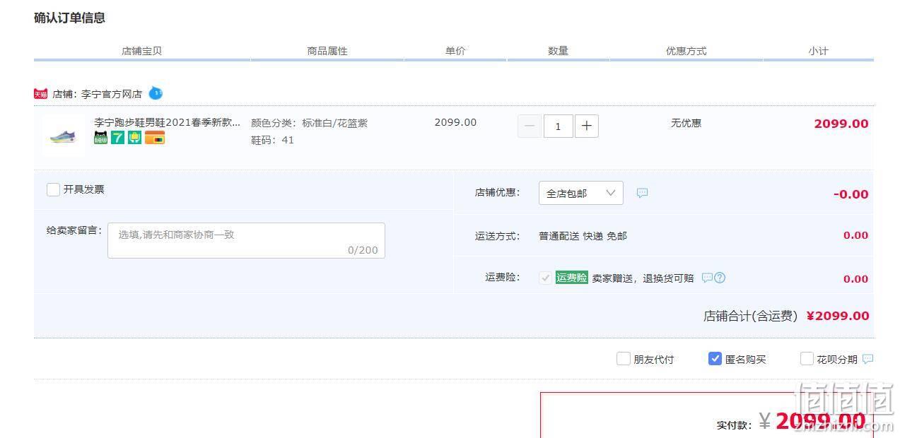Viewport: 900px width, 438px height.
Task: Click the Tmall logo icon beside 店铺
Action: (x=40, y=94)
